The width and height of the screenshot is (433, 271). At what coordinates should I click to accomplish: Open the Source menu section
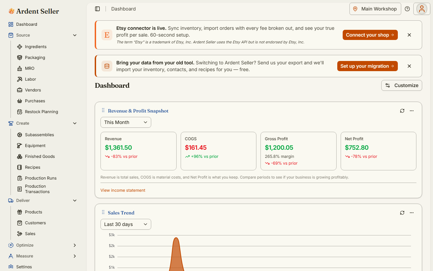coord(43,35)
